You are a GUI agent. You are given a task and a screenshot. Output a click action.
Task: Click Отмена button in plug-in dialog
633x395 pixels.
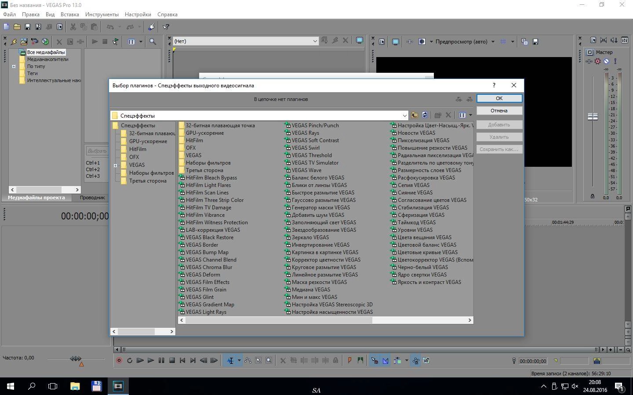499,111
